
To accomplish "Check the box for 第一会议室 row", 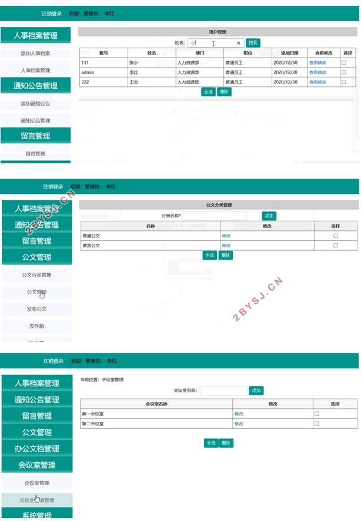I will (x=317, y=414).
